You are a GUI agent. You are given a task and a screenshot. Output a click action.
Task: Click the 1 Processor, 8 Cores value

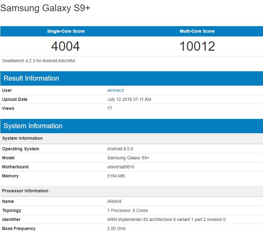128,210
